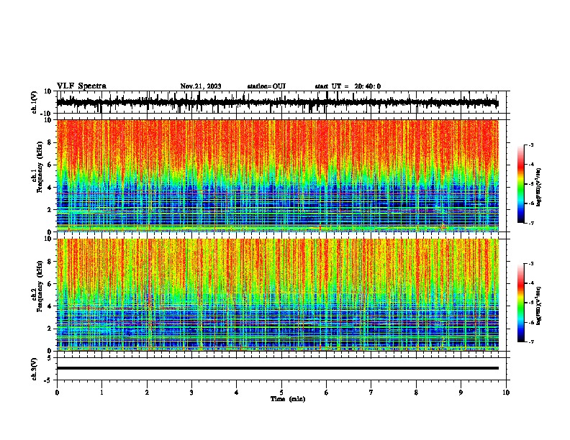Viewport: 570px width, 440px height.
Task: Click the "8" tick on ch.1 frequency axis
Action: [50, 142]
